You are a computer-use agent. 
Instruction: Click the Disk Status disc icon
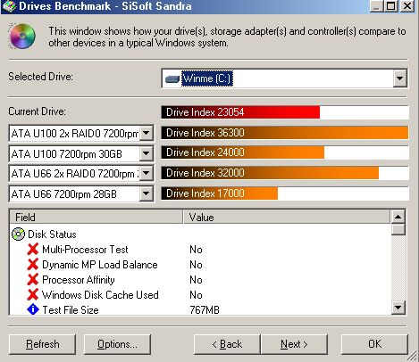click(x=18, y=234)
